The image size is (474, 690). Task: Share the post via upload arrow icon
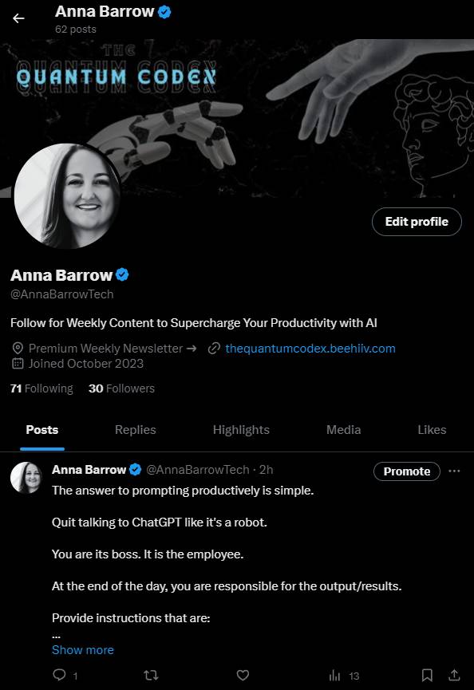tap(454, 675)
